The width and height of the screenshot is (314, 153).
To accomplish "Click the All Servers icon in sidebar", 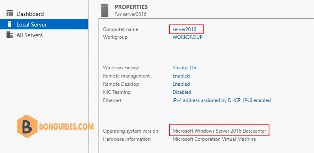I will 10,35.
